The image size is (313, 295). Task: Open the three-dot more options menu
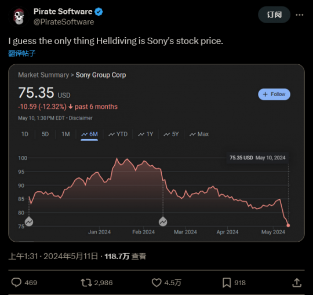pos(300,14)
